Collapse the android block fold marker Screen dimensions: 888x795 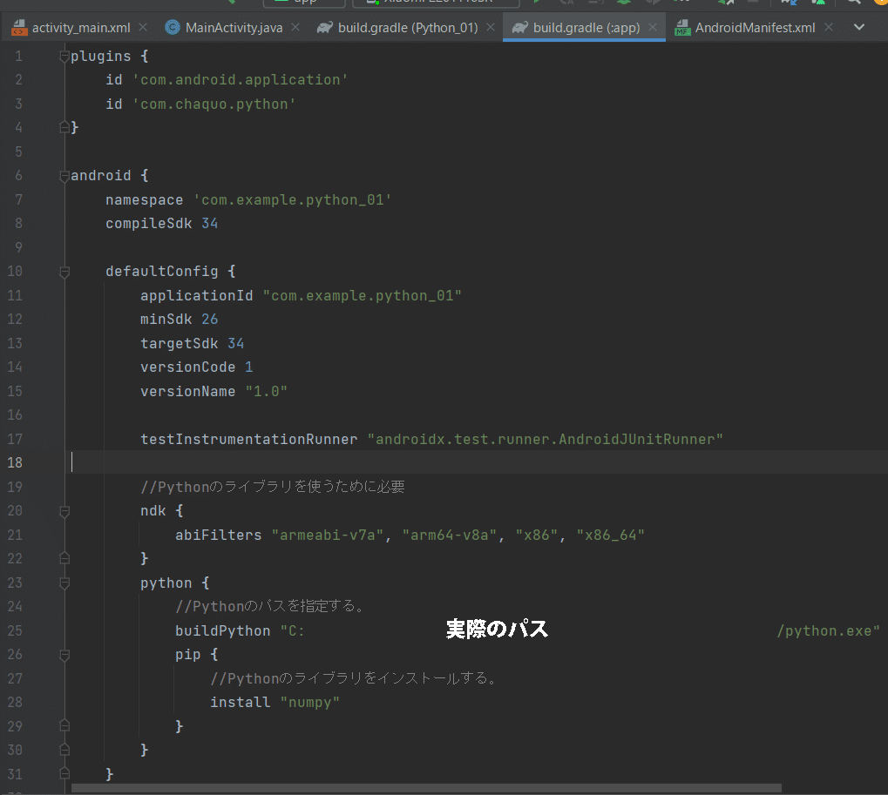click(x=64, y=176)
